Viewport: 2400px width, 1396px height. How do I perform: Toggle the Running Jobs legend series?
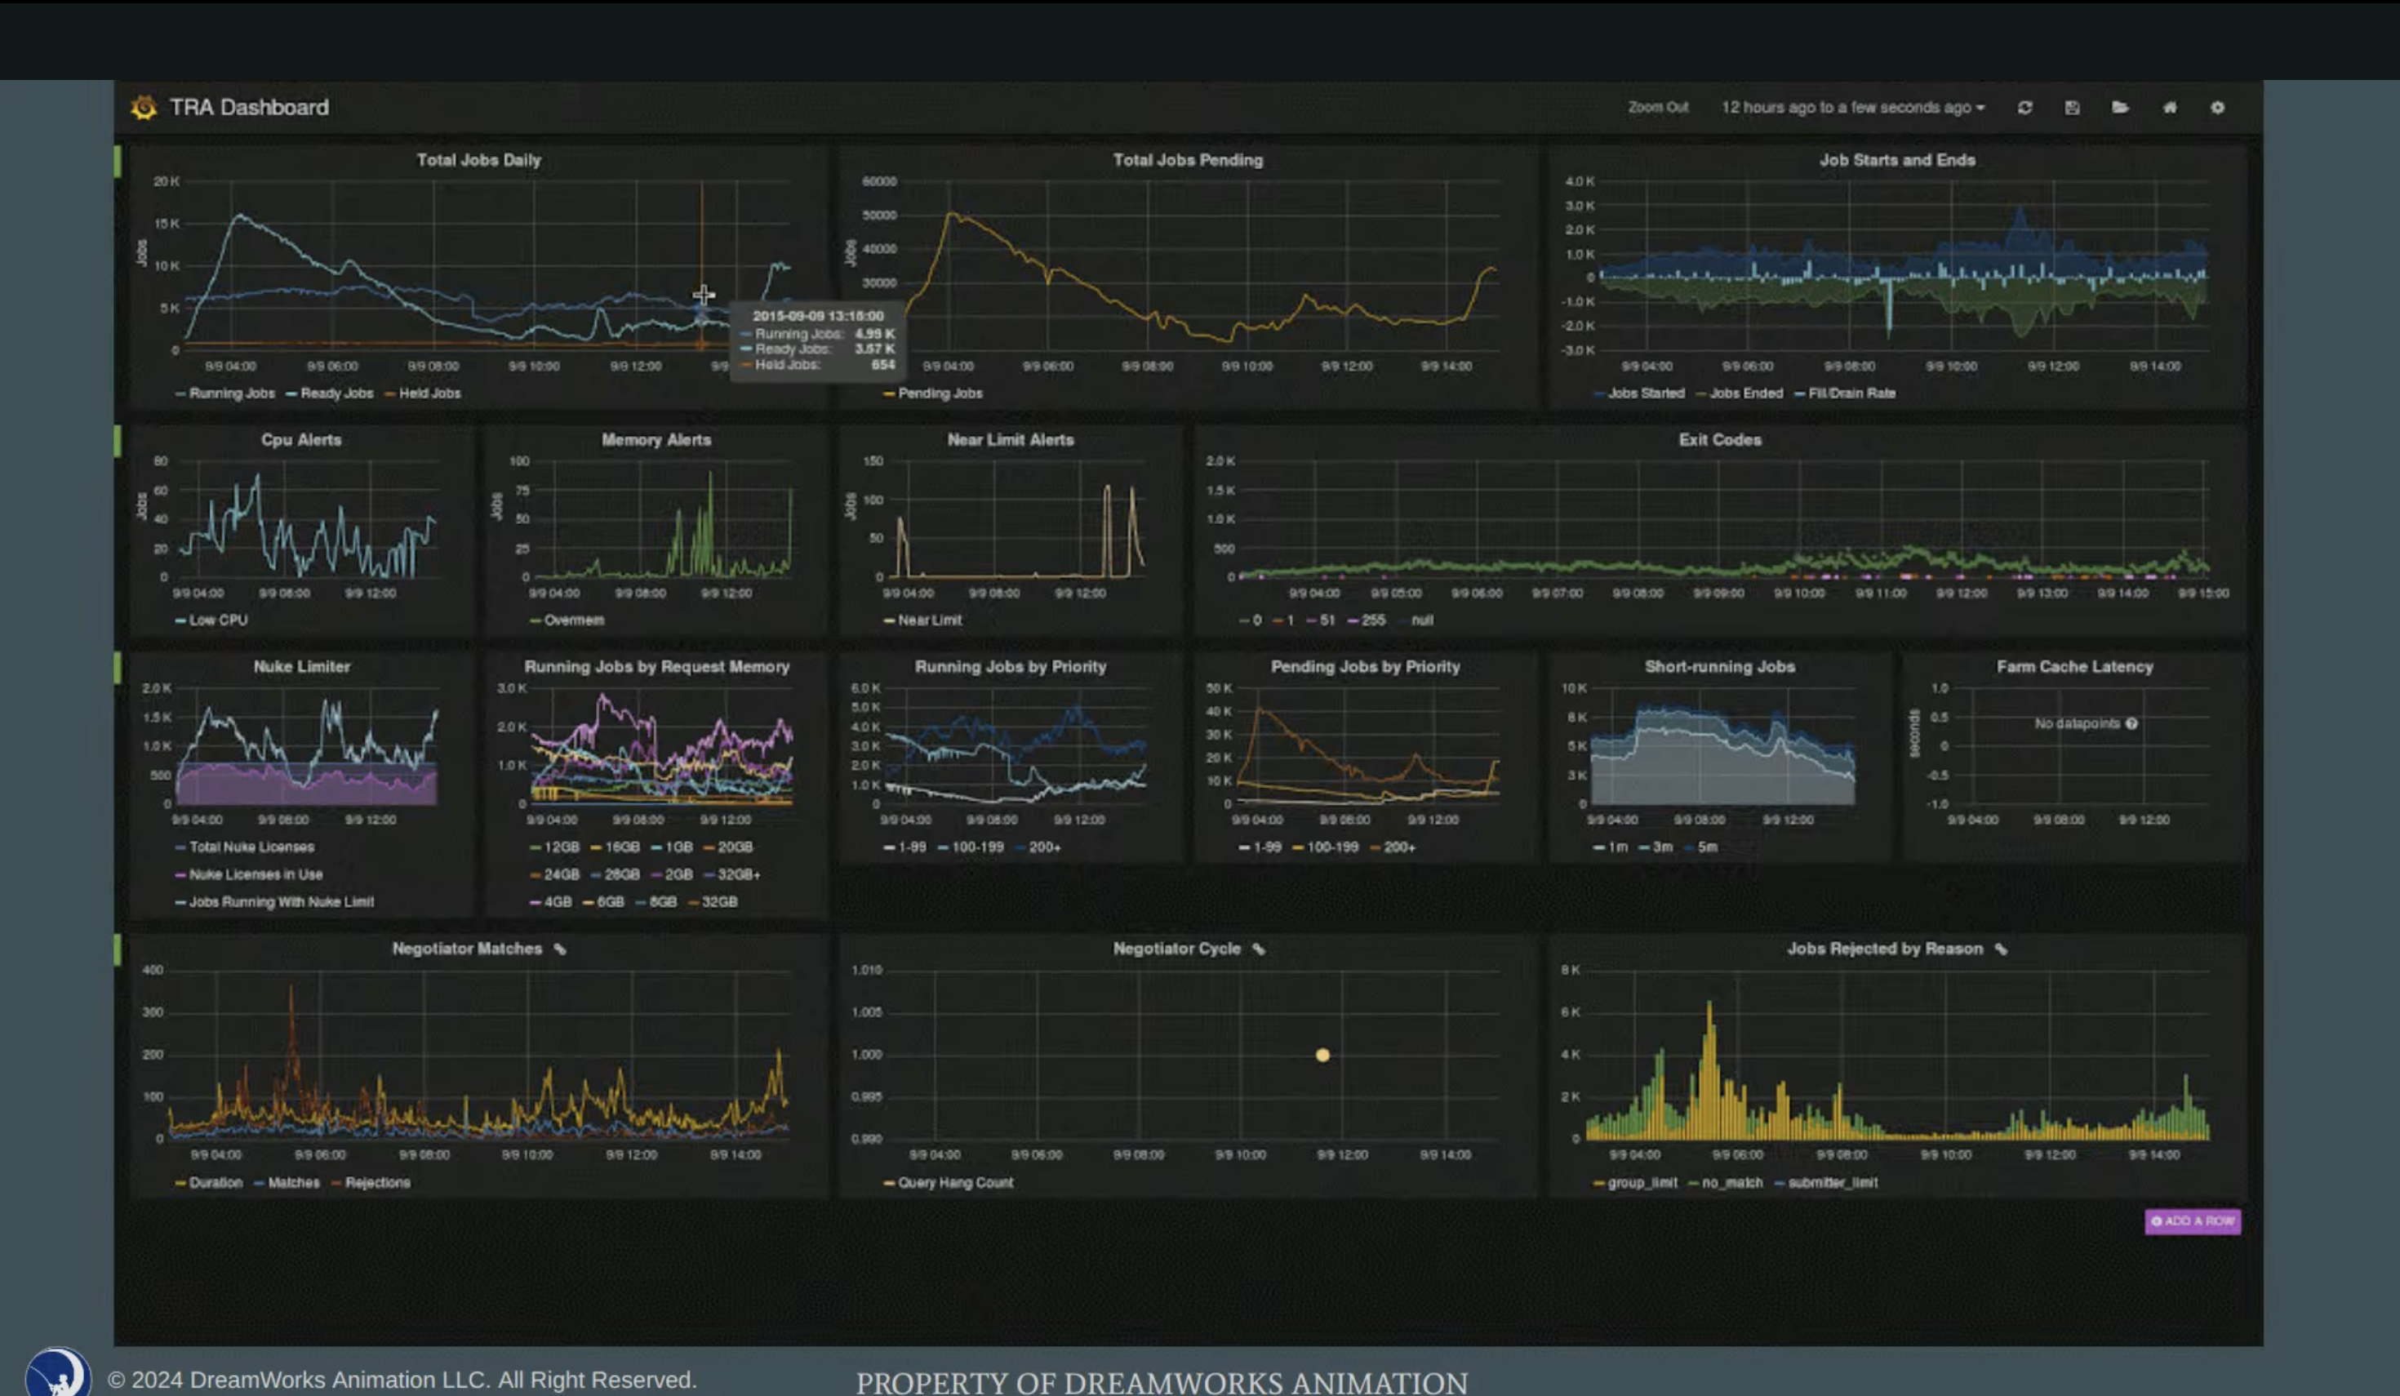point(232,393)
